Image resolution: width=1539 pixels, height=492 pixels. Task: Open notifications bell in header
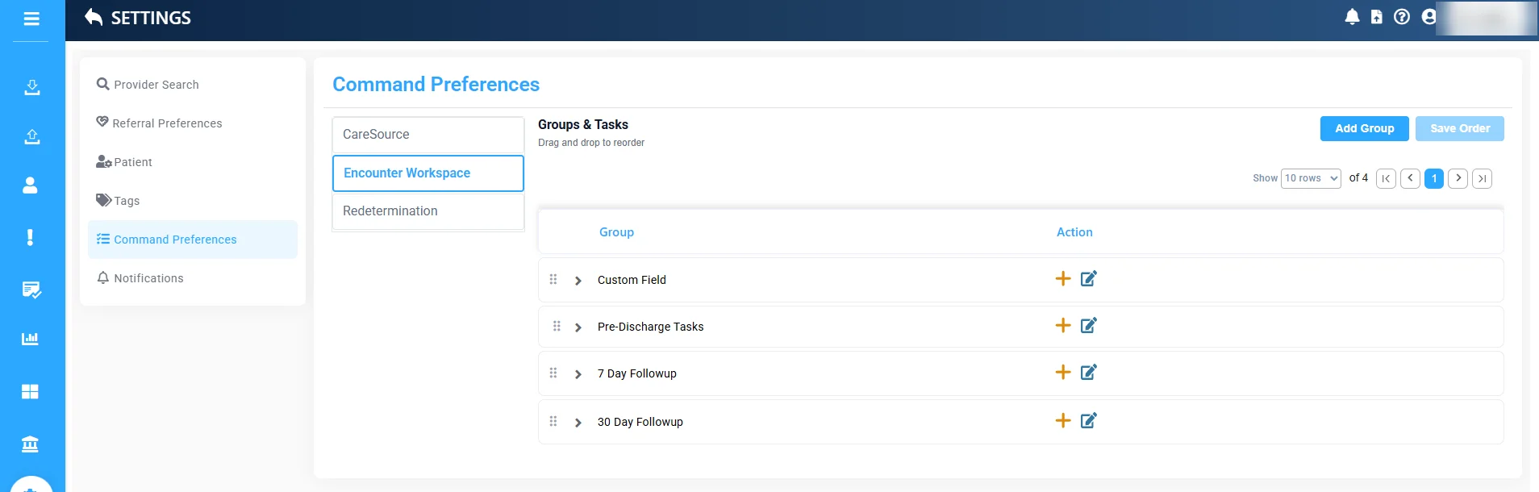(x=1353, y=17)
